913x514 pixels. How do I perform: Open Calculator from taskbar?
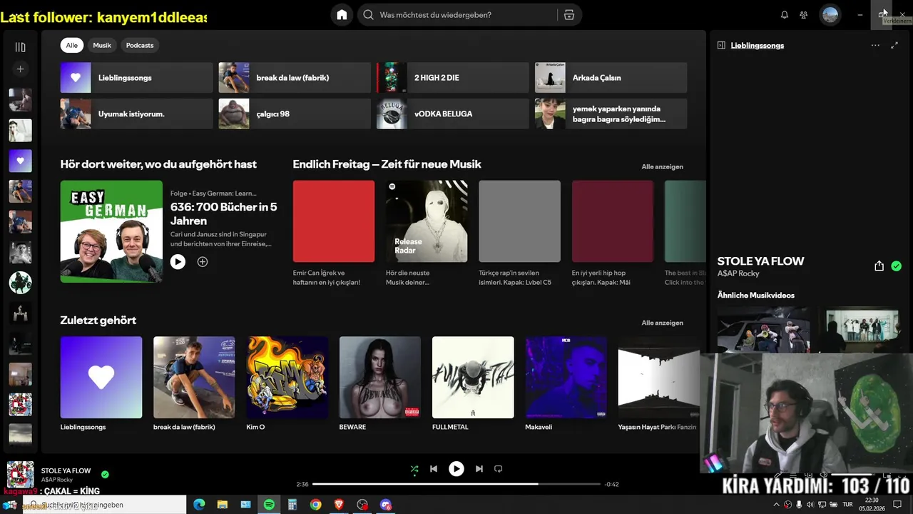292,505
